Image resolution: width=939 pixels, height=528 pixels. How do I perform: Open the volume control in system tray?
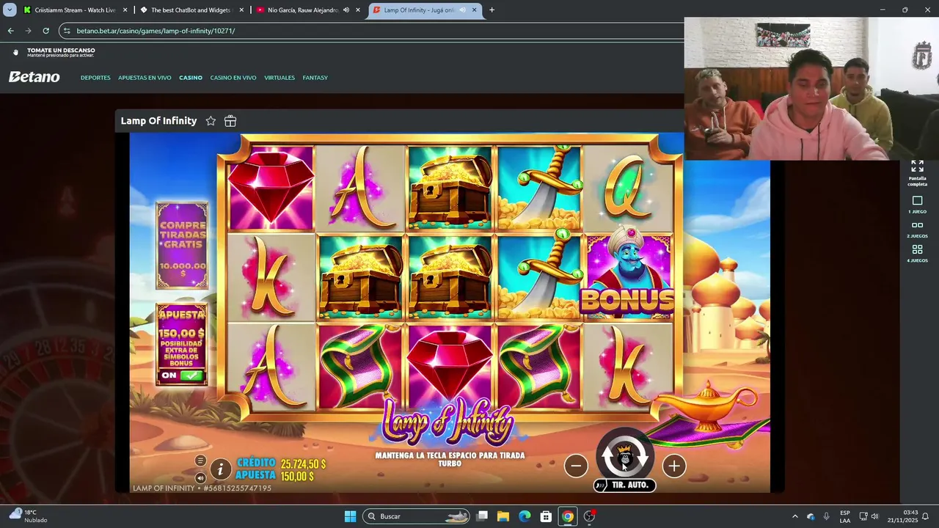point(874,516)
